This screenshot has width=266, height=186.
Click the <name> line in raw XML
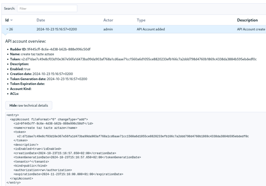[x=45, y=128]
